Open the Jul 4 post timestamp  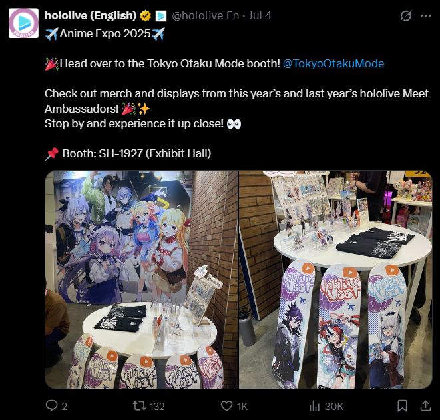[260, 16]
